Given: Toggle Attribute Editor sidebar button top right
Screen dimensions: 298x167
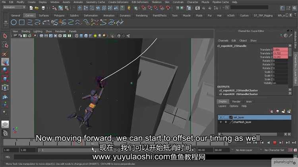Looking at the screenshot, I should (283, 8).
